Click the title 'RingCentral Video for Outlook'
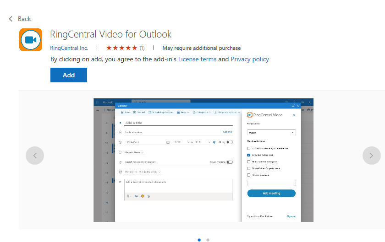 (x=111, y=34)
